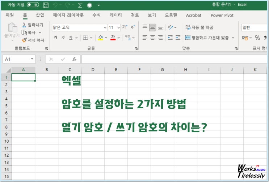Image resolution: width=269 pixels, height=182 pixels.
Task: Open the underline style dropdown arrow
Action: (76, 38)
